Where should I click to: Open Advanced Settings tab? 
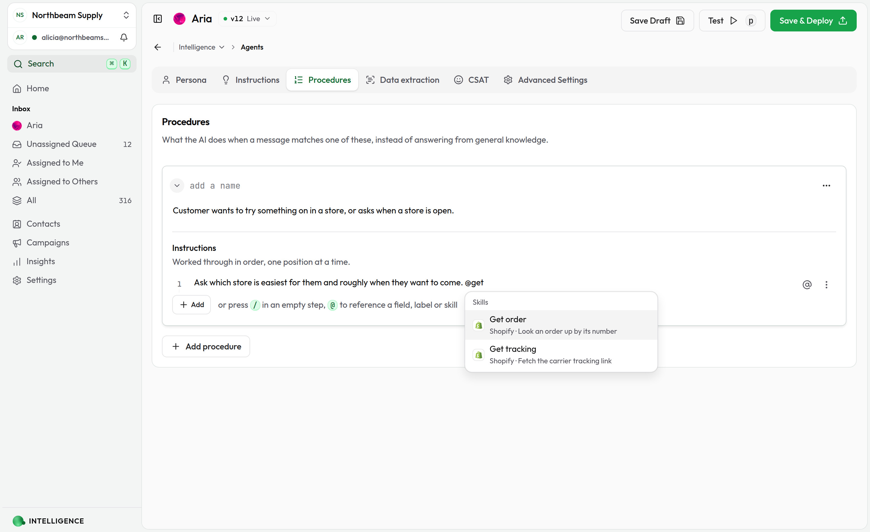(x=546, y=80)
